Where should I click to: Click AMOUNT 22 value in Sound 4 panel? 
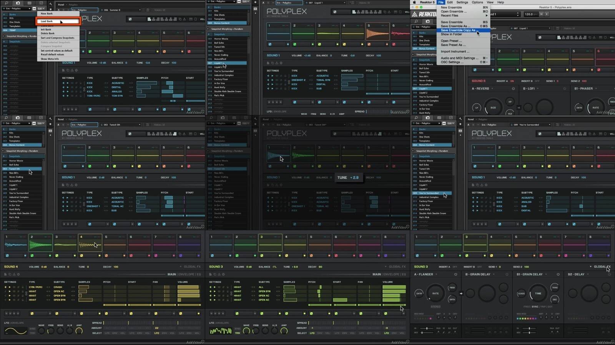click(156, 328)
